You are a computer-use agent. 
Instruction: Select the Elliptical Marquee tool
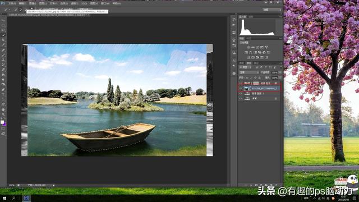[x=3, y=25]
